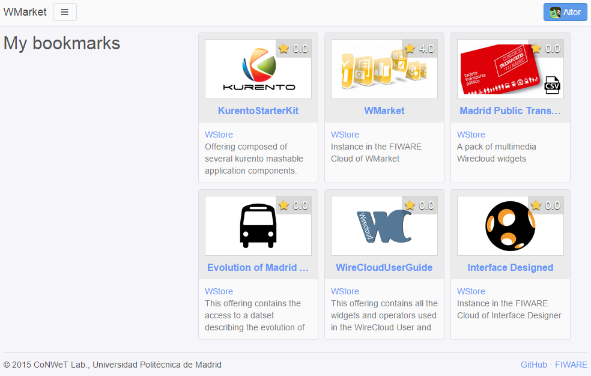Follow the WStore link under KurentoStarterKit
The image size is (591, 376).
pyautogui.click(x=219, y=135)
